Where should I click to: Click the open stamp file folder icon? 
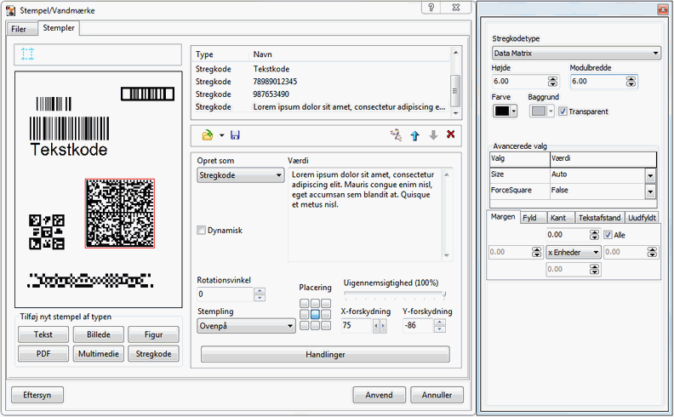click(x=207, y=135)
